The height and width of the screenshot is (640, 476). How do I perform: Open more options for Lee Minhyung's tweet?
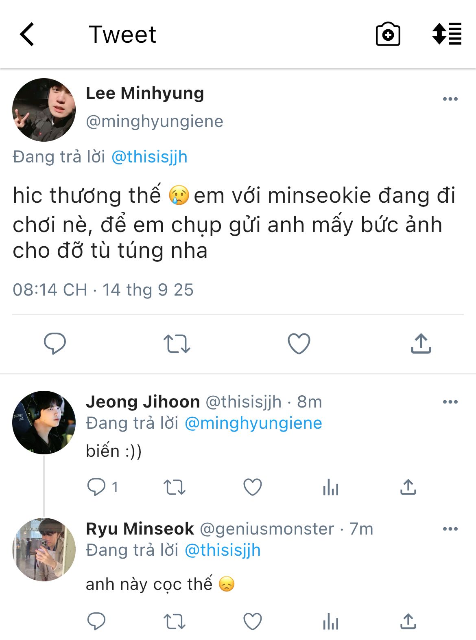[450, 99]
